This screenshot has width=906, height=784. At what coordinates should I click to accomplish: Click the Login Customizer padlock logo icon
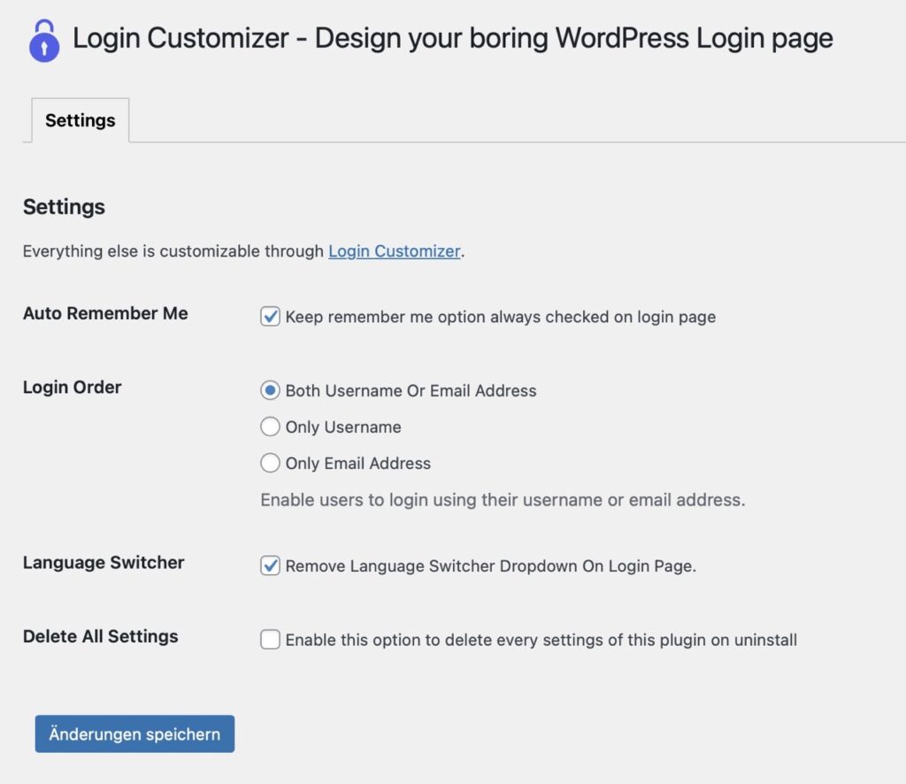click(x=44, y=41)
